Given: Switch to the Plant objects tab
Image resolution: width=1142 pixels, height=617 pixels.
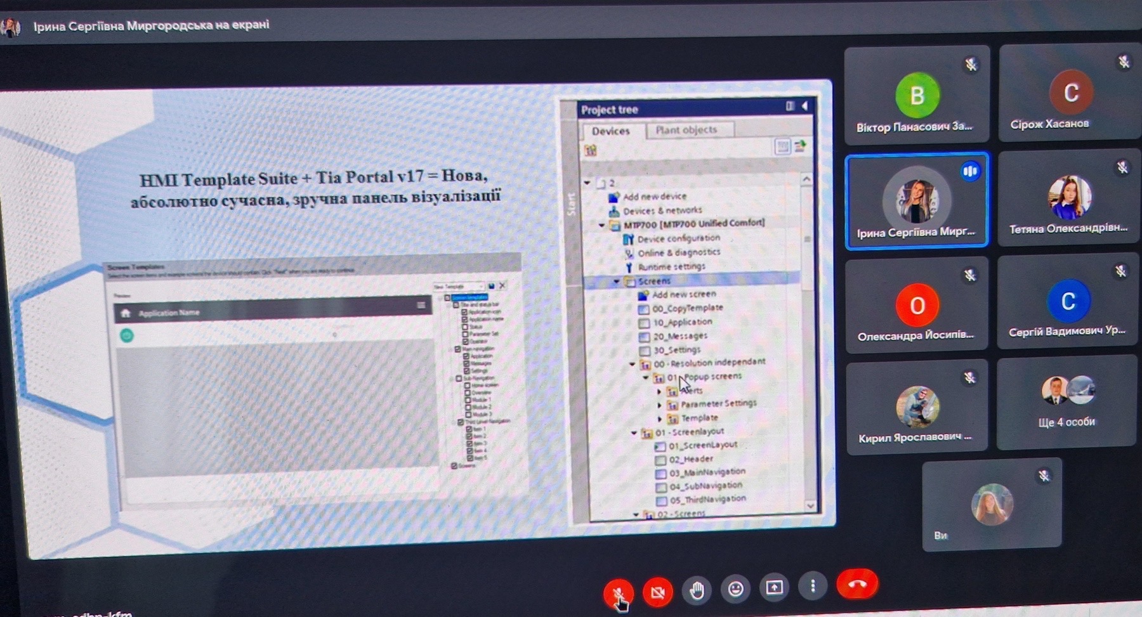Looking at the screenshot, I should pos(686,130).
